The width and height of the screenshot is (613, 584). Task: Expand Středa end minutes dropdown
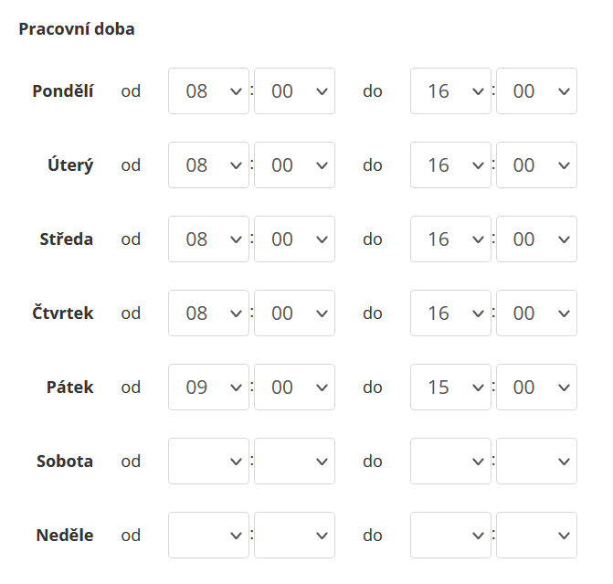pos(536,239)
